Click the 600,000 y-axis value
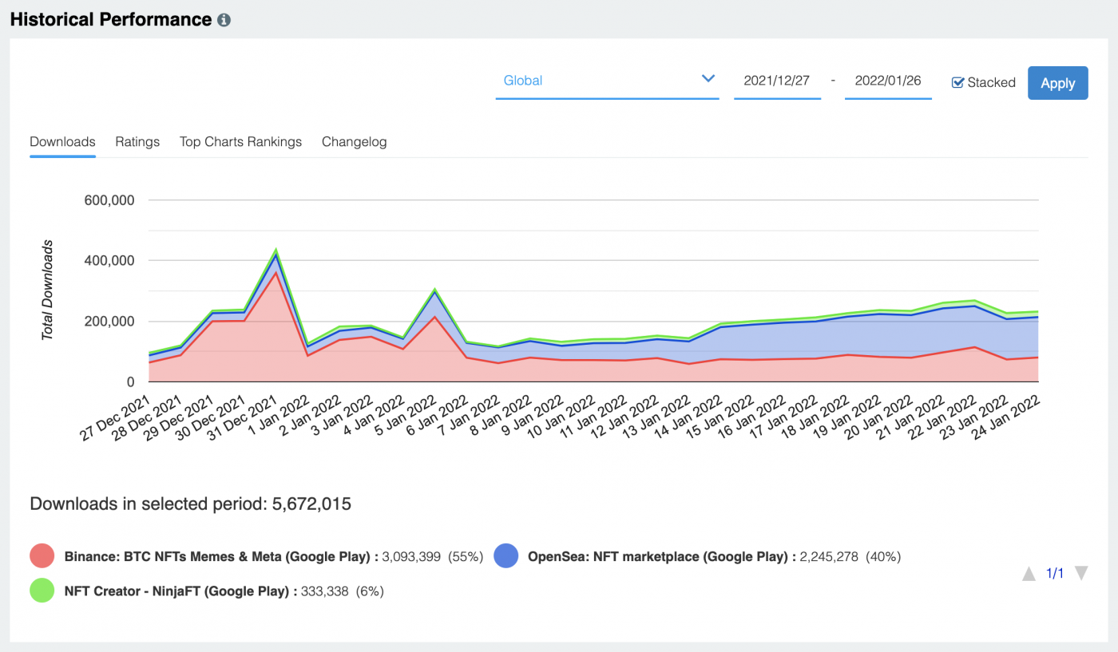 point(109,200)
